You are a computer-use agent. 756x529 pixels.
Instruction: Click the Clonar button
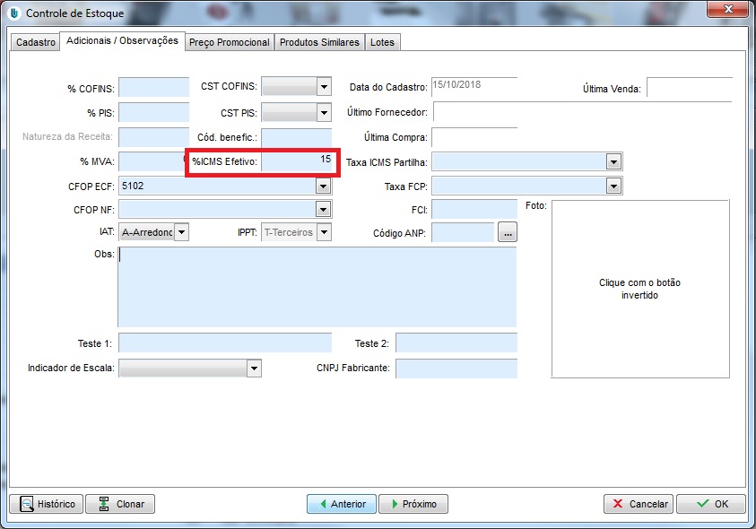pyautogui.click(x=120, y=504)
